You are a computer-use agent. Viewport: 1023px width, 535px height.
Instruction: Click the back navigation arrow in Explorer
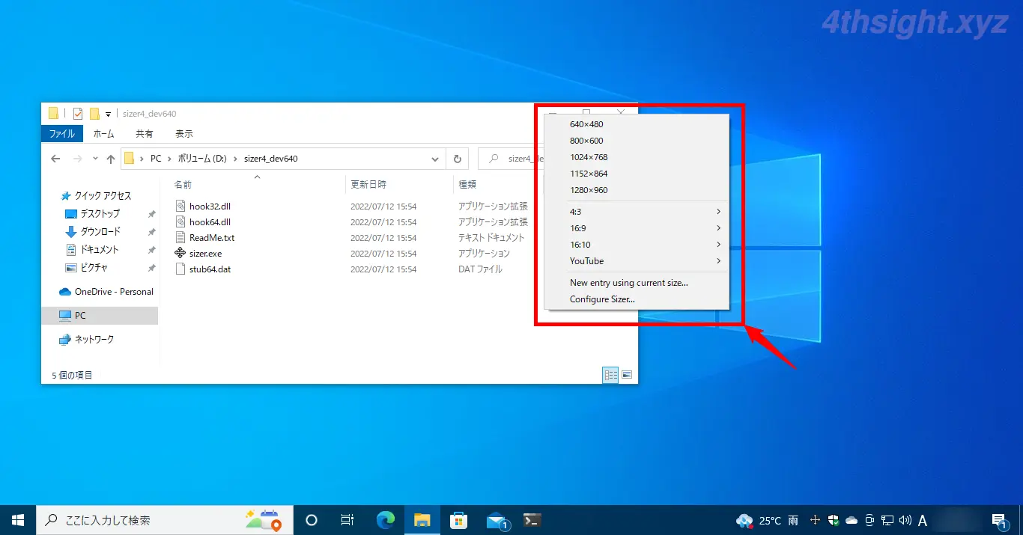(55, 158)
